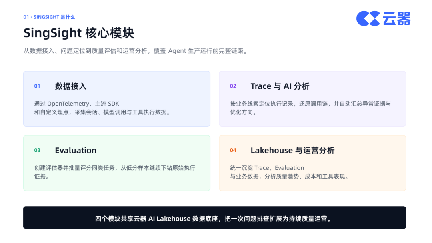Click the OpenTelemetry description text
The width and height of the screenshot is (432, 243).
coord(102,108)
